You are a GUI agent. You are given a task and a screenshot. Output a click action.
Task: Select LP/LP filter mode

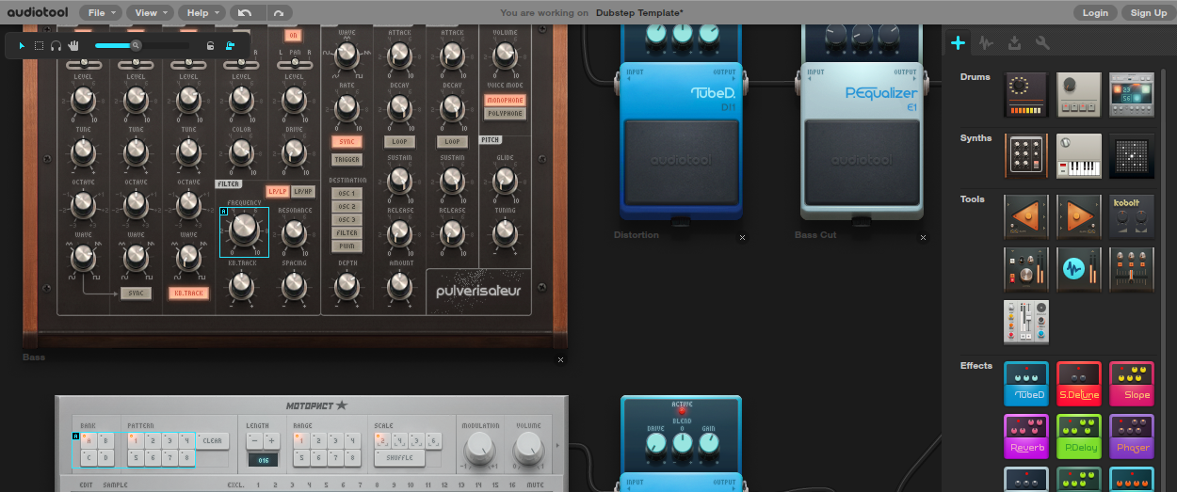277,191
